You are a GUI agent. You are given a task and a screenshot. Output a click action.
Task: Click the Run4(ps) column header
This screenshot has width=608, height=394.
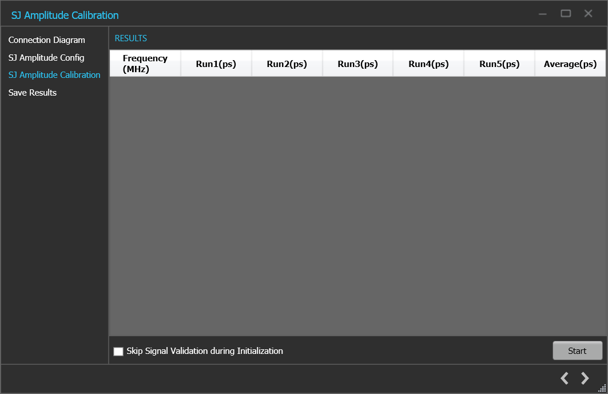[428, 63]
